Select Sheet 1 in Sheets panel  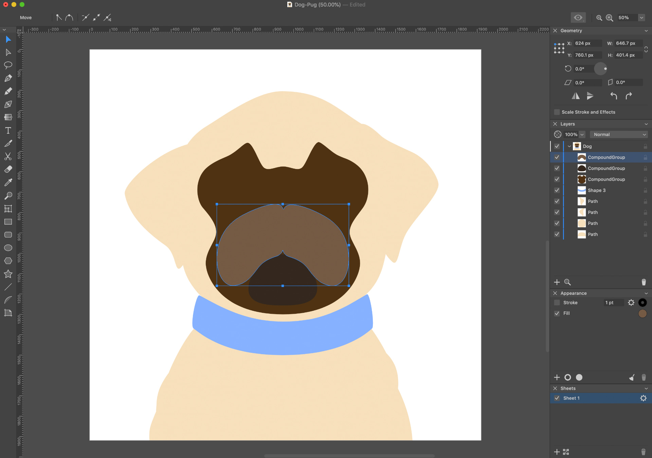(x=571, y=398)
